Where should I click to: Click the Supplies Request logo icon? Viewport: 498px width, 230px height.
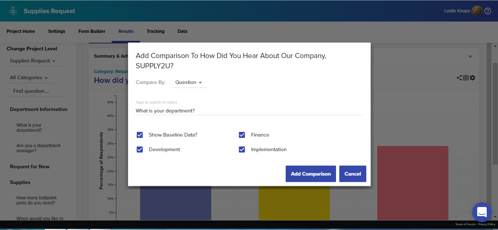[13, 11]
